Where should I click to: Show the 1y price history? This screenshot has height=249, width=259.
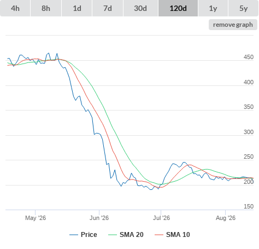point(213,8)
